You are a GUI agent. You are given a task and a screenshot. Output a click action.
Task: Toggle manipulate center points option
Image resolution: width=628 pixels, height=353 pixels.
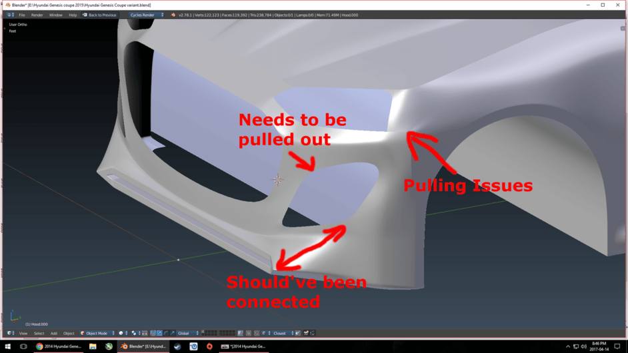pos(145,333)
